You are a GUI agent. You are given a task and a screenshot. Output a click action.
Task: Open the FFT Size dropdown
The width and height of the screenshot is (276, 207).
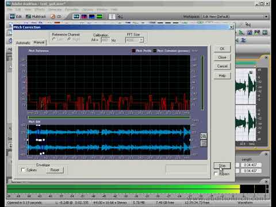pyautogui.click(x=141, y=40)
